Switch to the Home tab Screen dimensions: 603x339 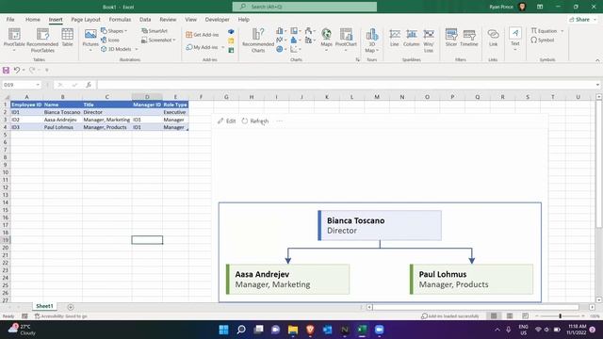coord(33,19)
